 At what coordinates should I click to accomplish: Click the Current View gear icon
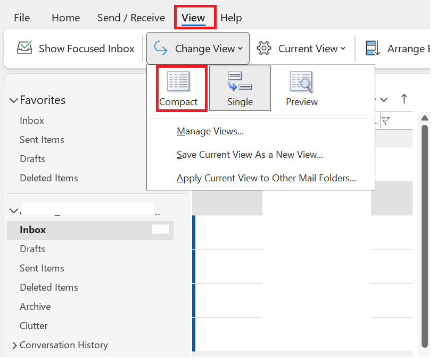point(263,48)
